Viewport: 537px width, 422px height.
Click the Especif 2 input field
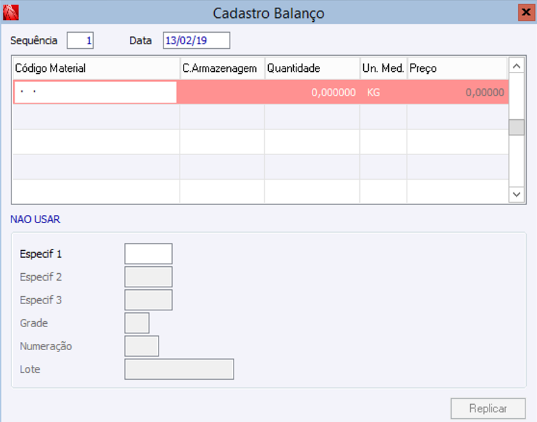tap(148, 276)
